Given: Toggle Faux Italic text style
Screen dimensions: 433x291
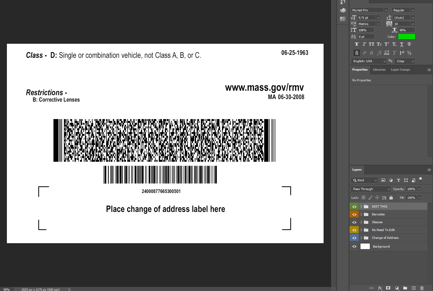Looking at the screenshot, I should click(364, 44).
